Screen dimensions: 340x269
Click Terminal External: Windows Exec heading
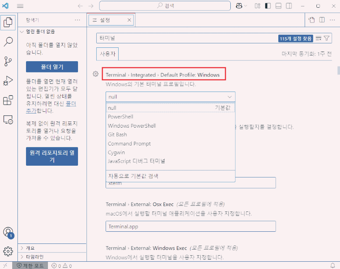point(146,248)
